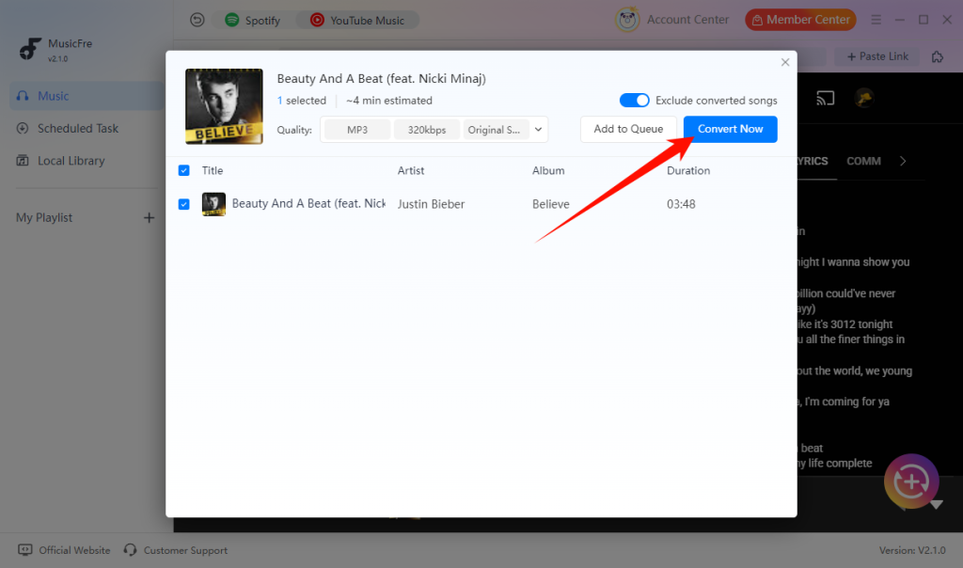
Task: Click the song row thumbnail for Beauty And A Beat
Action: click(213, 204)
